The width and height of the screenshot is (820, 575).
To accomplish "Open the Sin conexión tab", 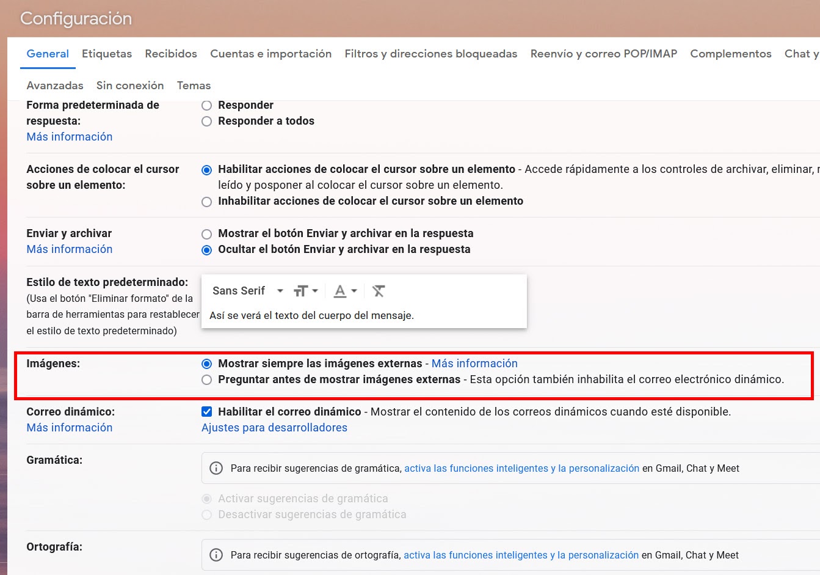I will coord(130,86).
